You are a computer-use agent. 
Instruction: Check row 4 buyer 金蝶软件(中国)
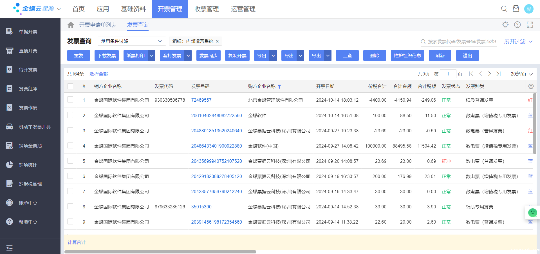[x=70, y=146]
